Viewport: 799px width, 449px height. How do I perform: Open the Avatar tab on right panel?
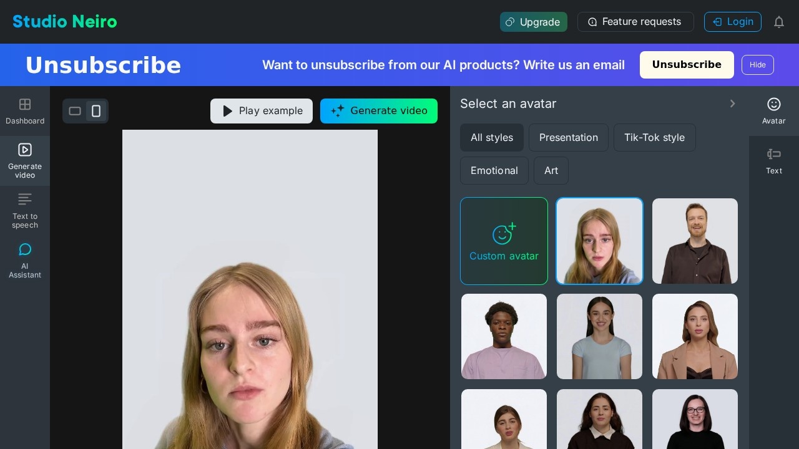pyautogui.click(x=774, y=111)
